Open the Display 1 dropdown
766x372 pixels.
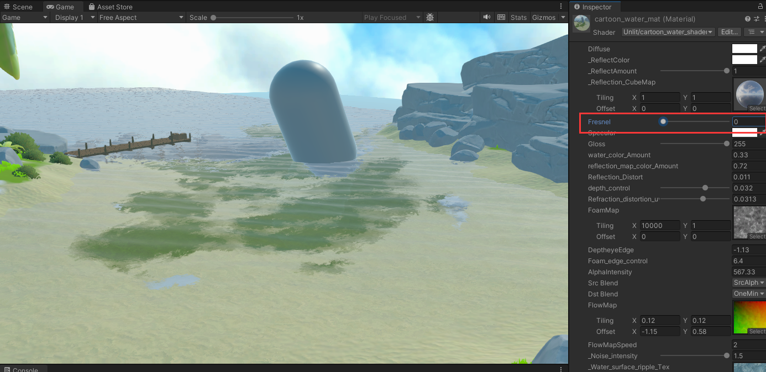point(75,17)
